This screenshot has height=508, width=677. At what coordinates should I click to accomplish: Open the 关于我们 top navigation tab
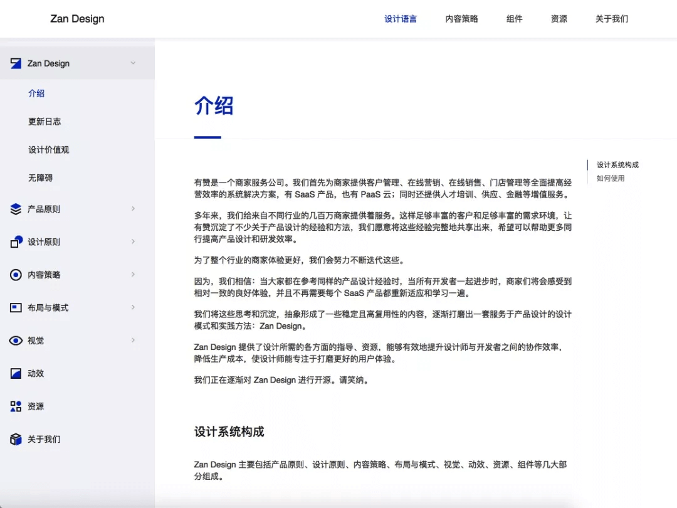[x=611, y=19]
